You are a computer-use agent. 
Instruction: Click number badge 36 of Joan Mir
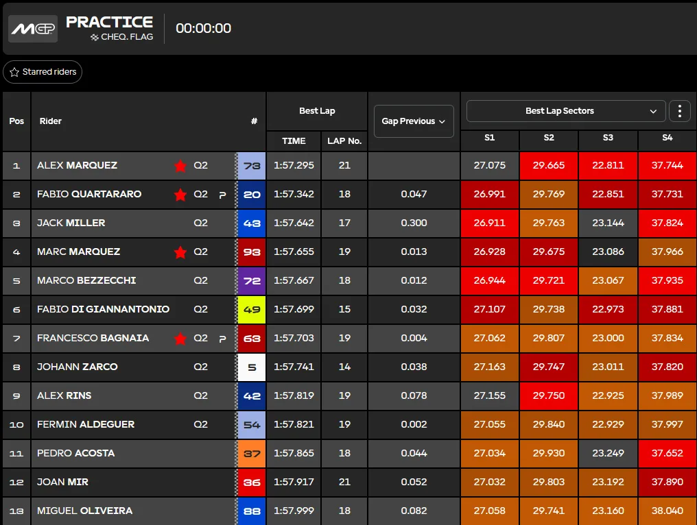pos(252,483)
